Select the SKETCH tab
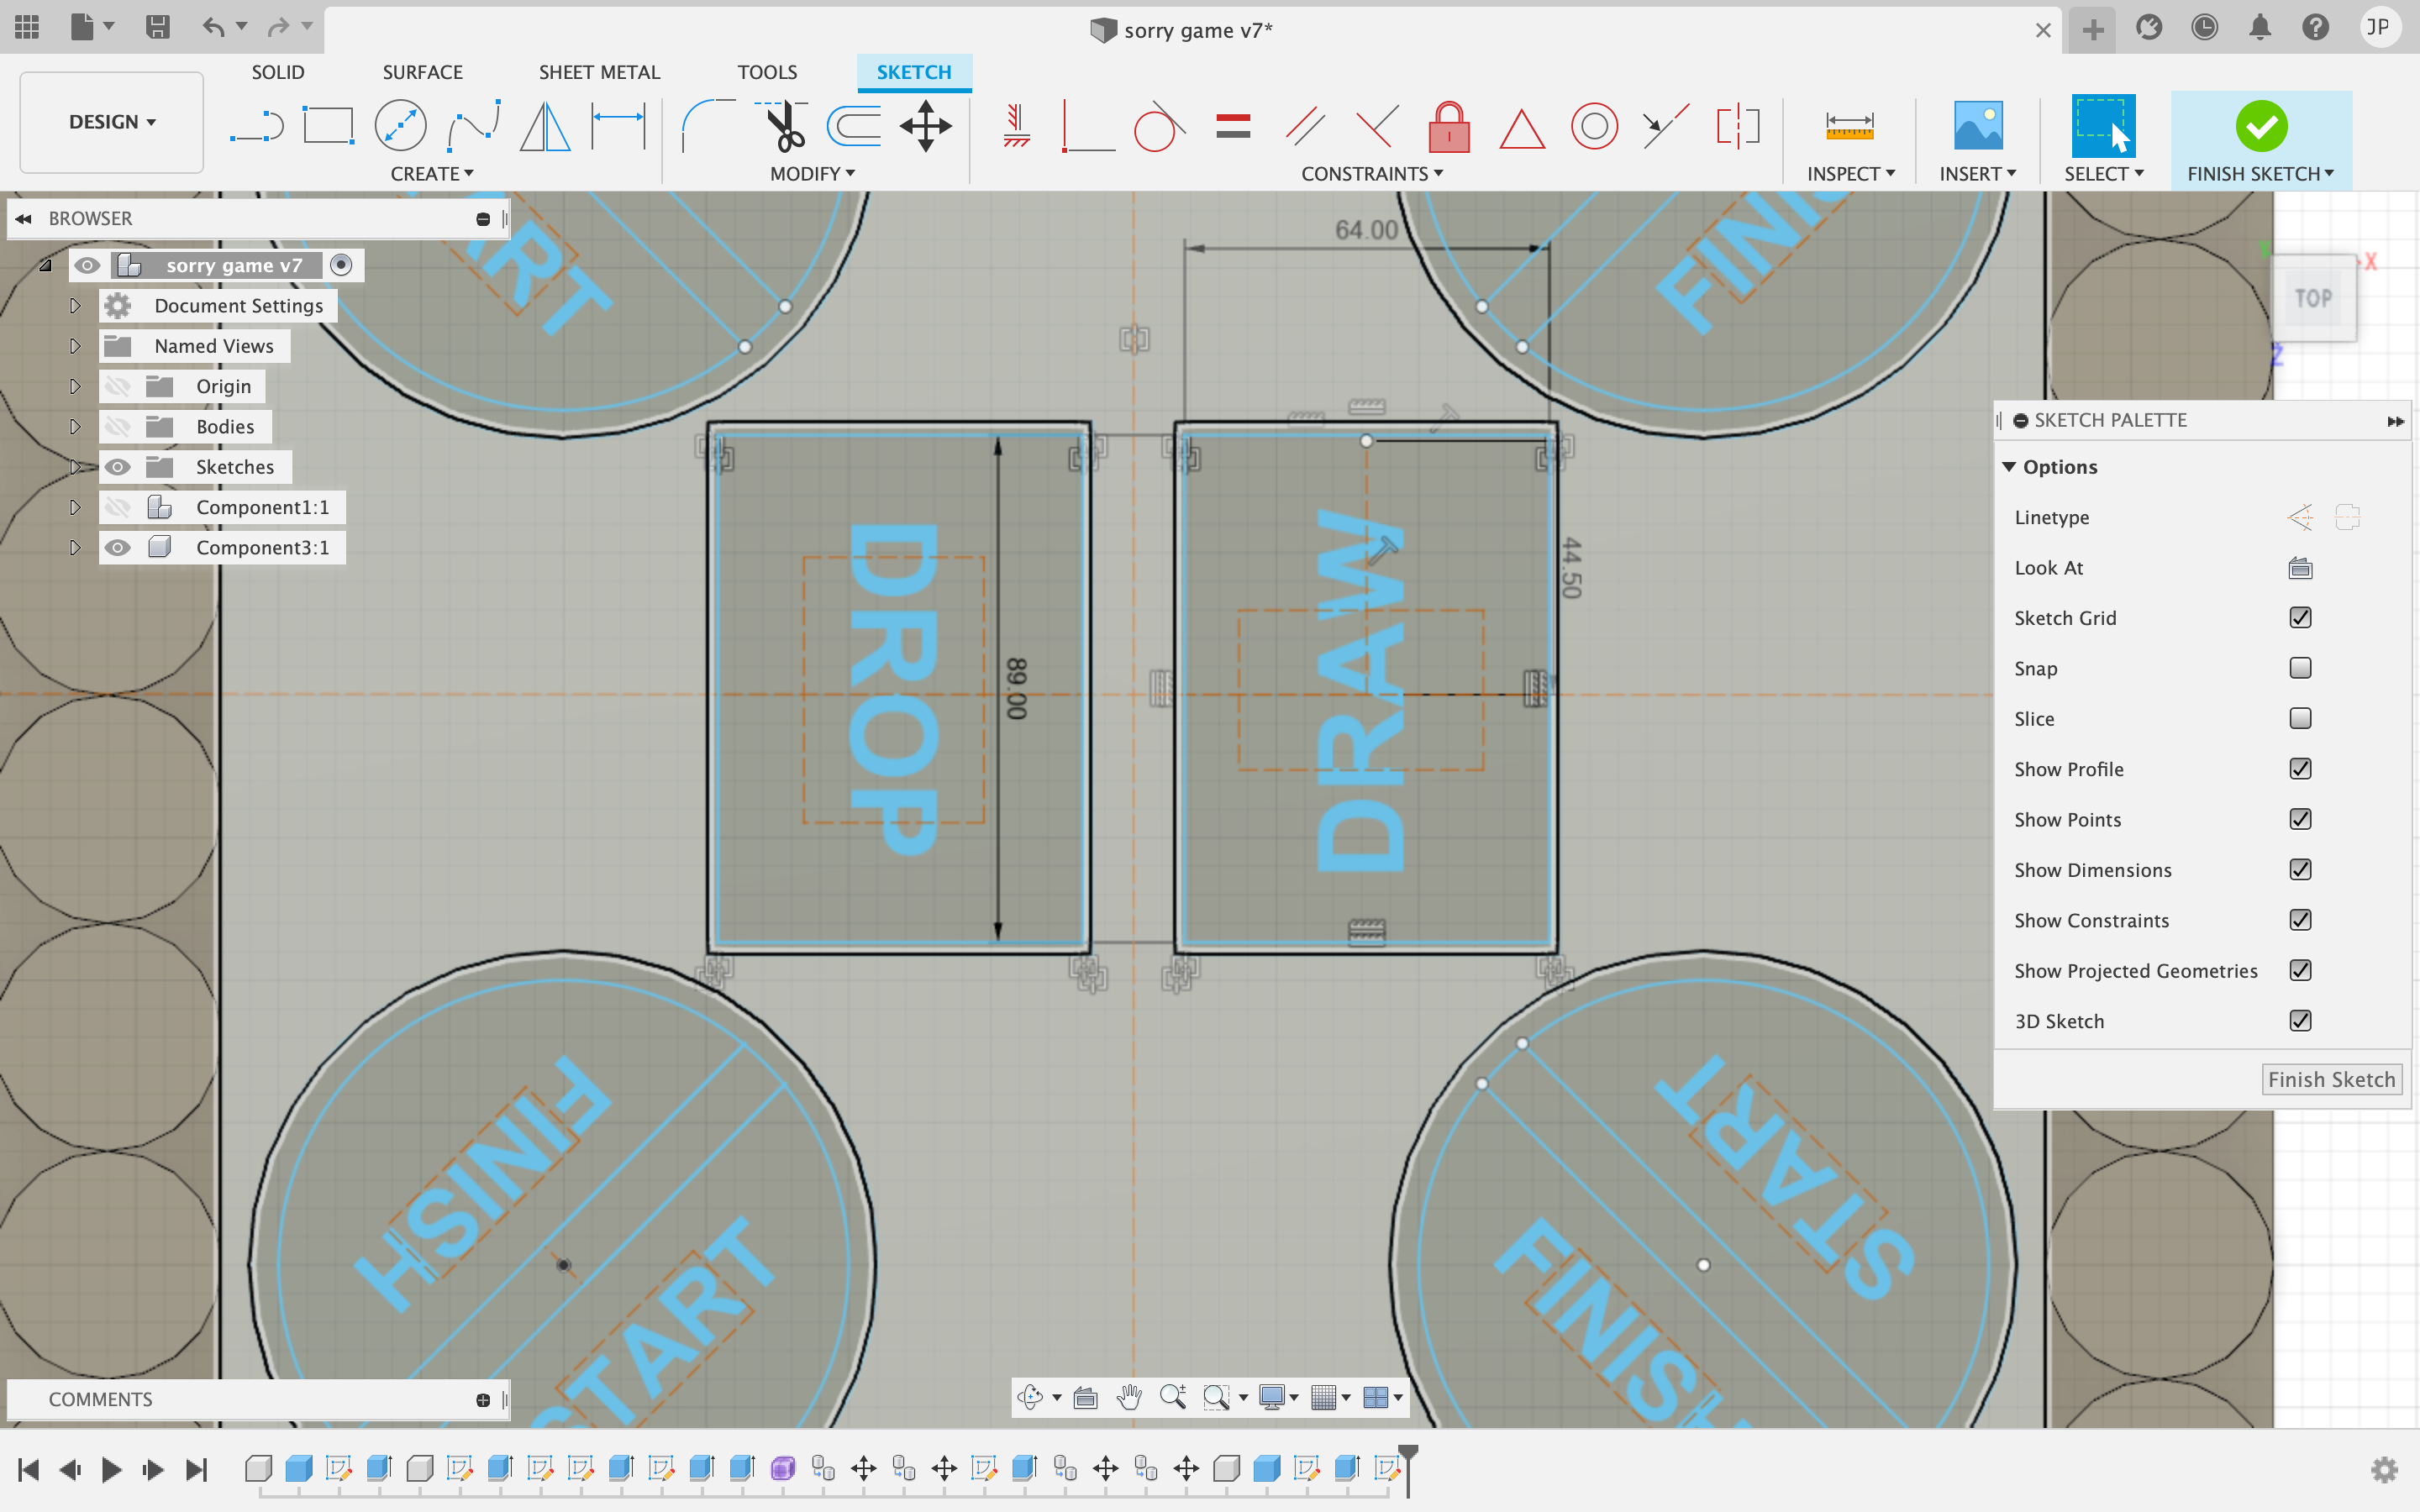Screen dimensions: 2420x1512 pyautogui.click(x=914, y=72)
